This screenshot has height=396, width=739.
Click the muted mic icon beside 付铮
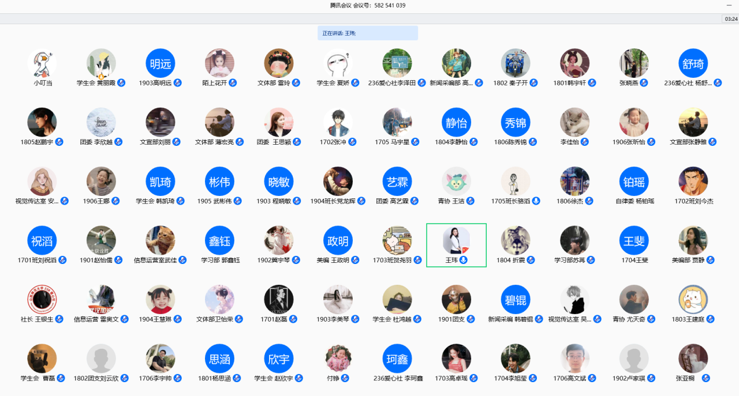coord(345,378)
